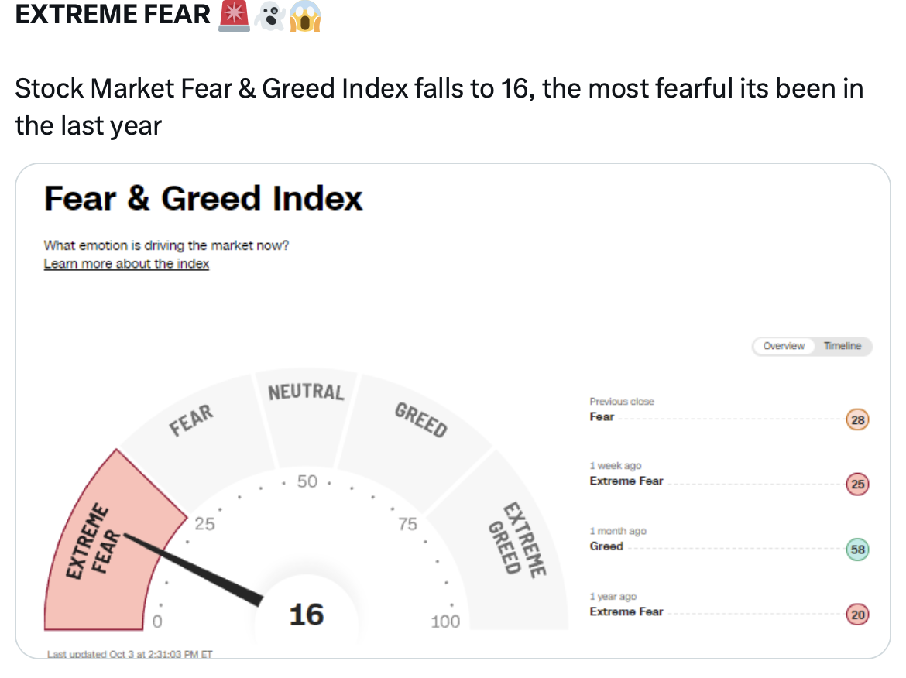Click the orange 28 previous close badge
Image resolution: width=906 pixels, height=678 pixels.
coord(858,419)
